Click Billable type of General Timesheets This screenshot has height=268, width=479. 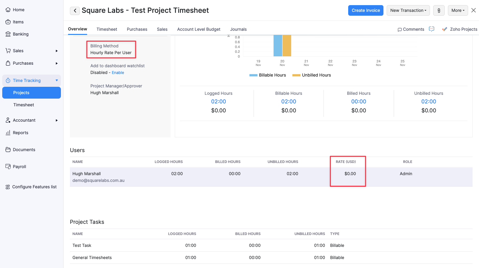tap(337, 257)
